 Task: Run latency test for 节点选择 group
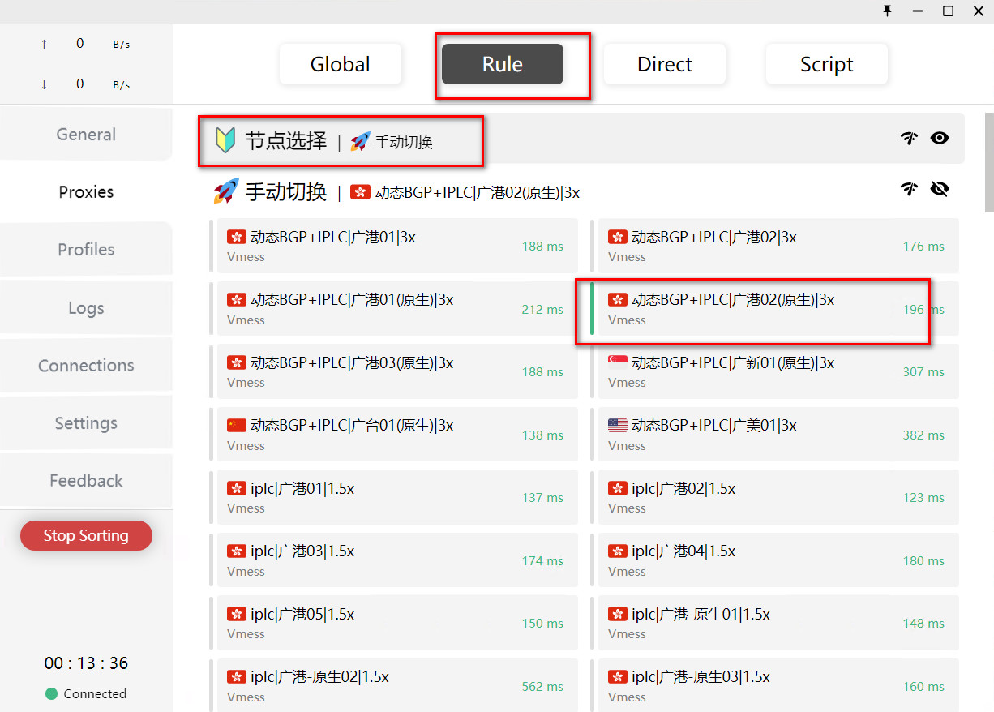tap(909, 139)
